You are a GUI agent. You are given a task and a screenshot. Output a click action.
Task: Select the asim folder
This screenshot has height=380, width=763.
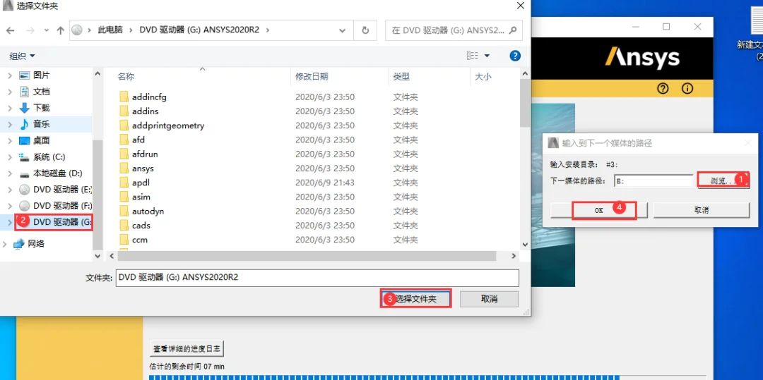[x=141, y=197]
